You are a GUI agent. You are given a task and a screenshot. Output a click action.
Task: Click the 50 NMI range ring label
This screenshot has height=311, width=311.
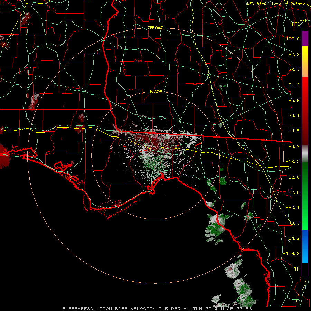(x=155, y=92)
